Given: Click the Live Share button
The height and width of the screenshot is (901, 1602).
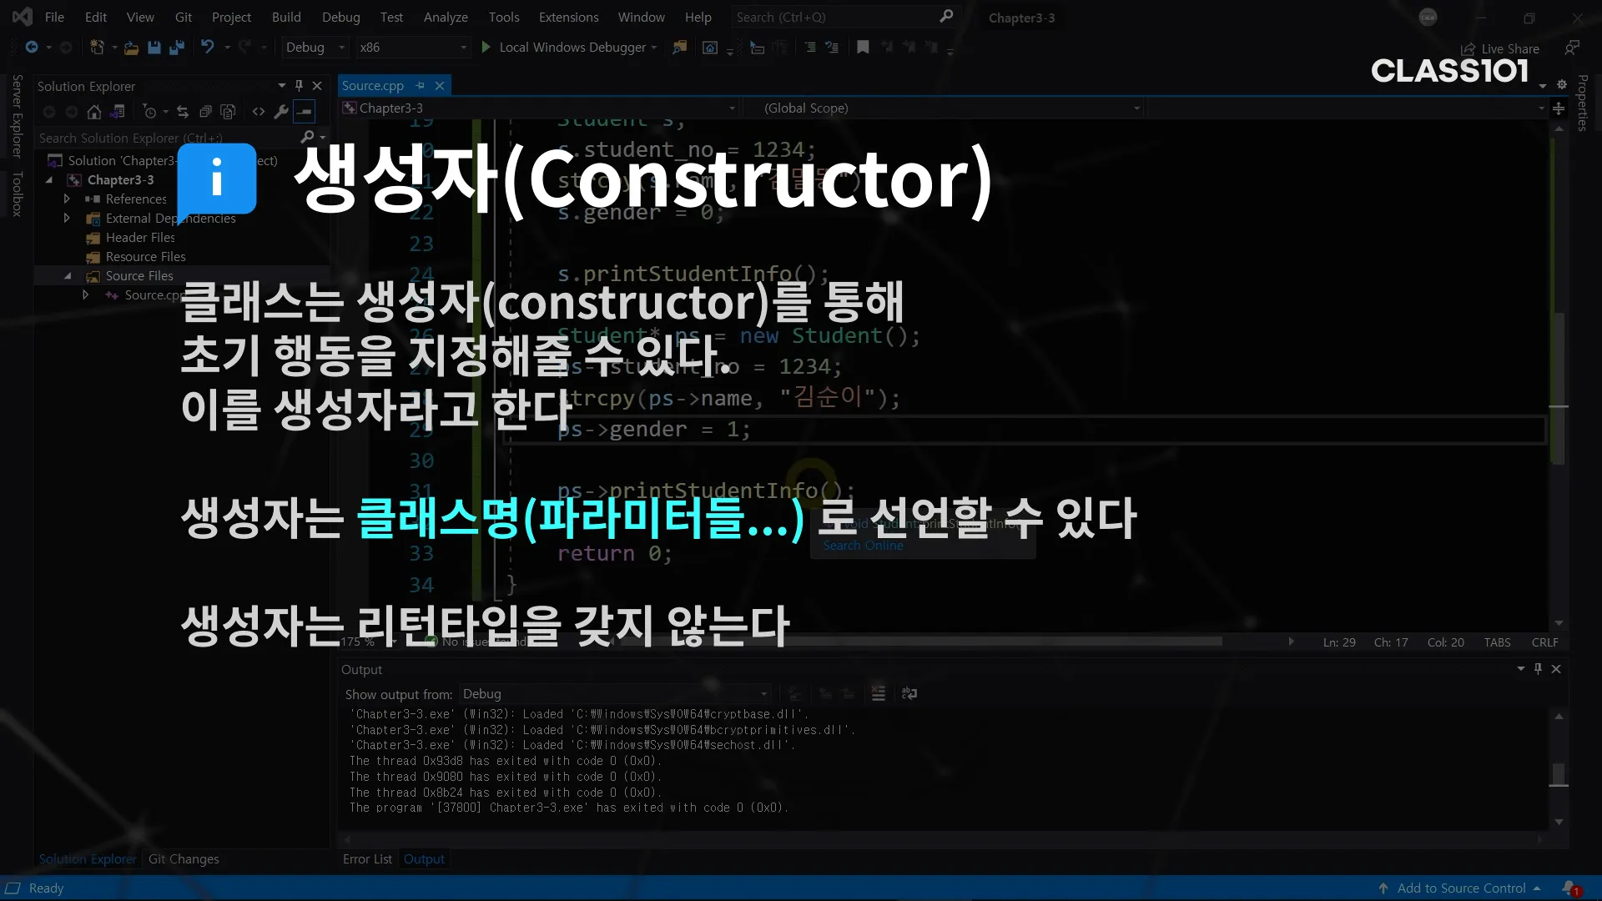Looking at the screenshot, I should coord(1500,49).
